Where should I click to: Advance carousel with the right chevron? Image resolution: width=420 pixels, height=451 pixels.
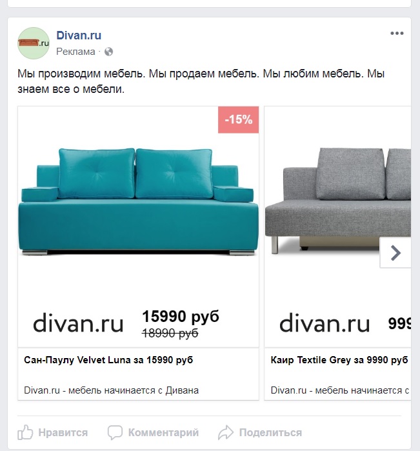click(x=395, y=253)
